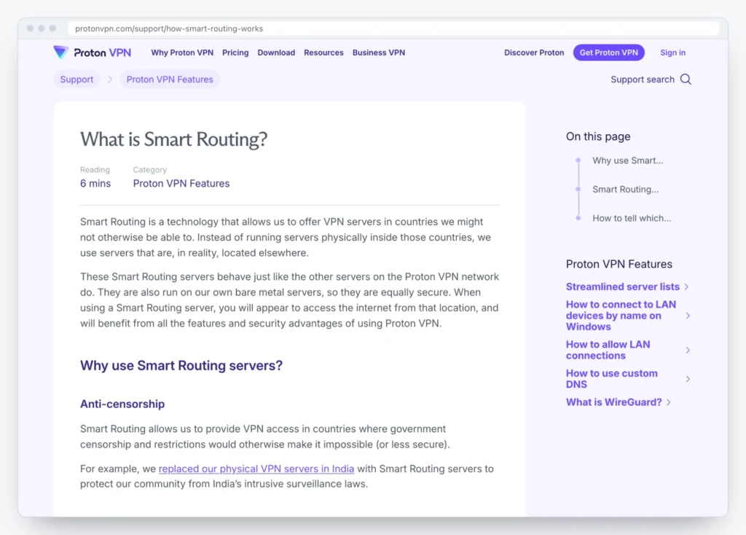746x535 pixels.
Task: Open the Support search magnifier icon
Action: [686, 79]
